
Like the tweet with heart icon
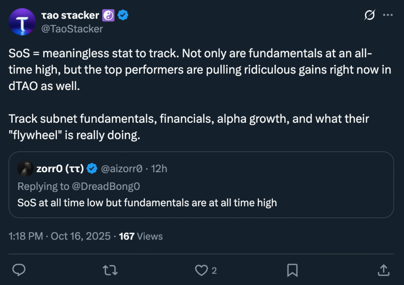(202, 270)
